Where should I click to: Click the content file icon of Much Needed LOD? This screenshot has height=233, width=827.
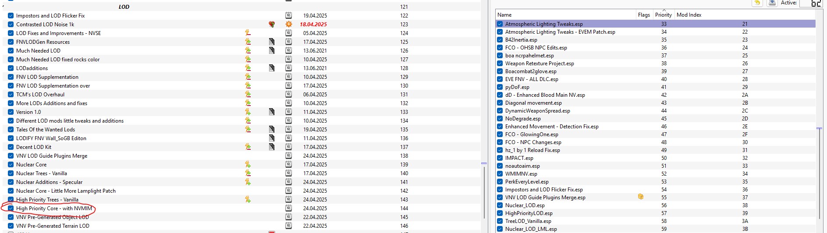(272, 50)
